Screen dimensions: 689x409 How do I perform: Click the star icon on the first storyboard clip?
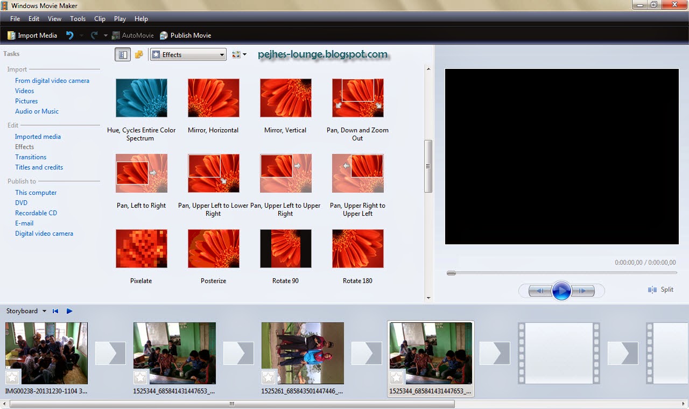(12, 377)
